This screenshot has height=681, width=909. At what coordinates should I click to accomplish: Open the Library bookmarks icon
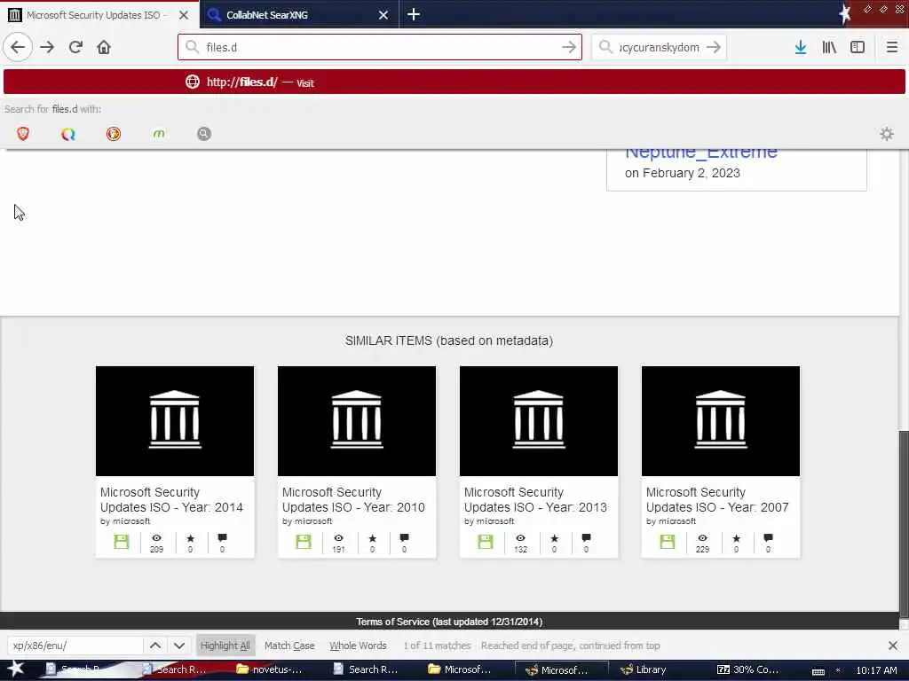(x=829, y=47)
